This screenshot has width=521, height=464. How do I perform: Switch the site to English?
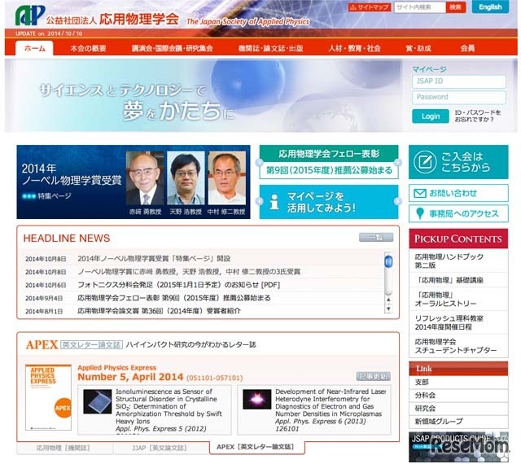490,7
